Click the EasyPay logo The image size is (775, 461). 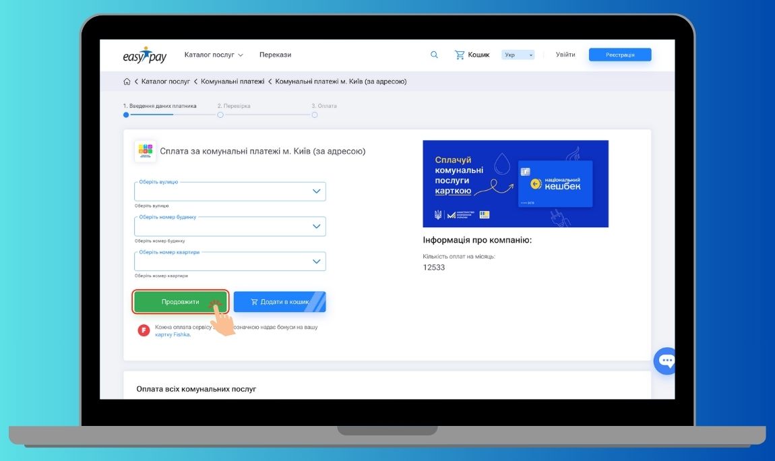click(144, 55)
